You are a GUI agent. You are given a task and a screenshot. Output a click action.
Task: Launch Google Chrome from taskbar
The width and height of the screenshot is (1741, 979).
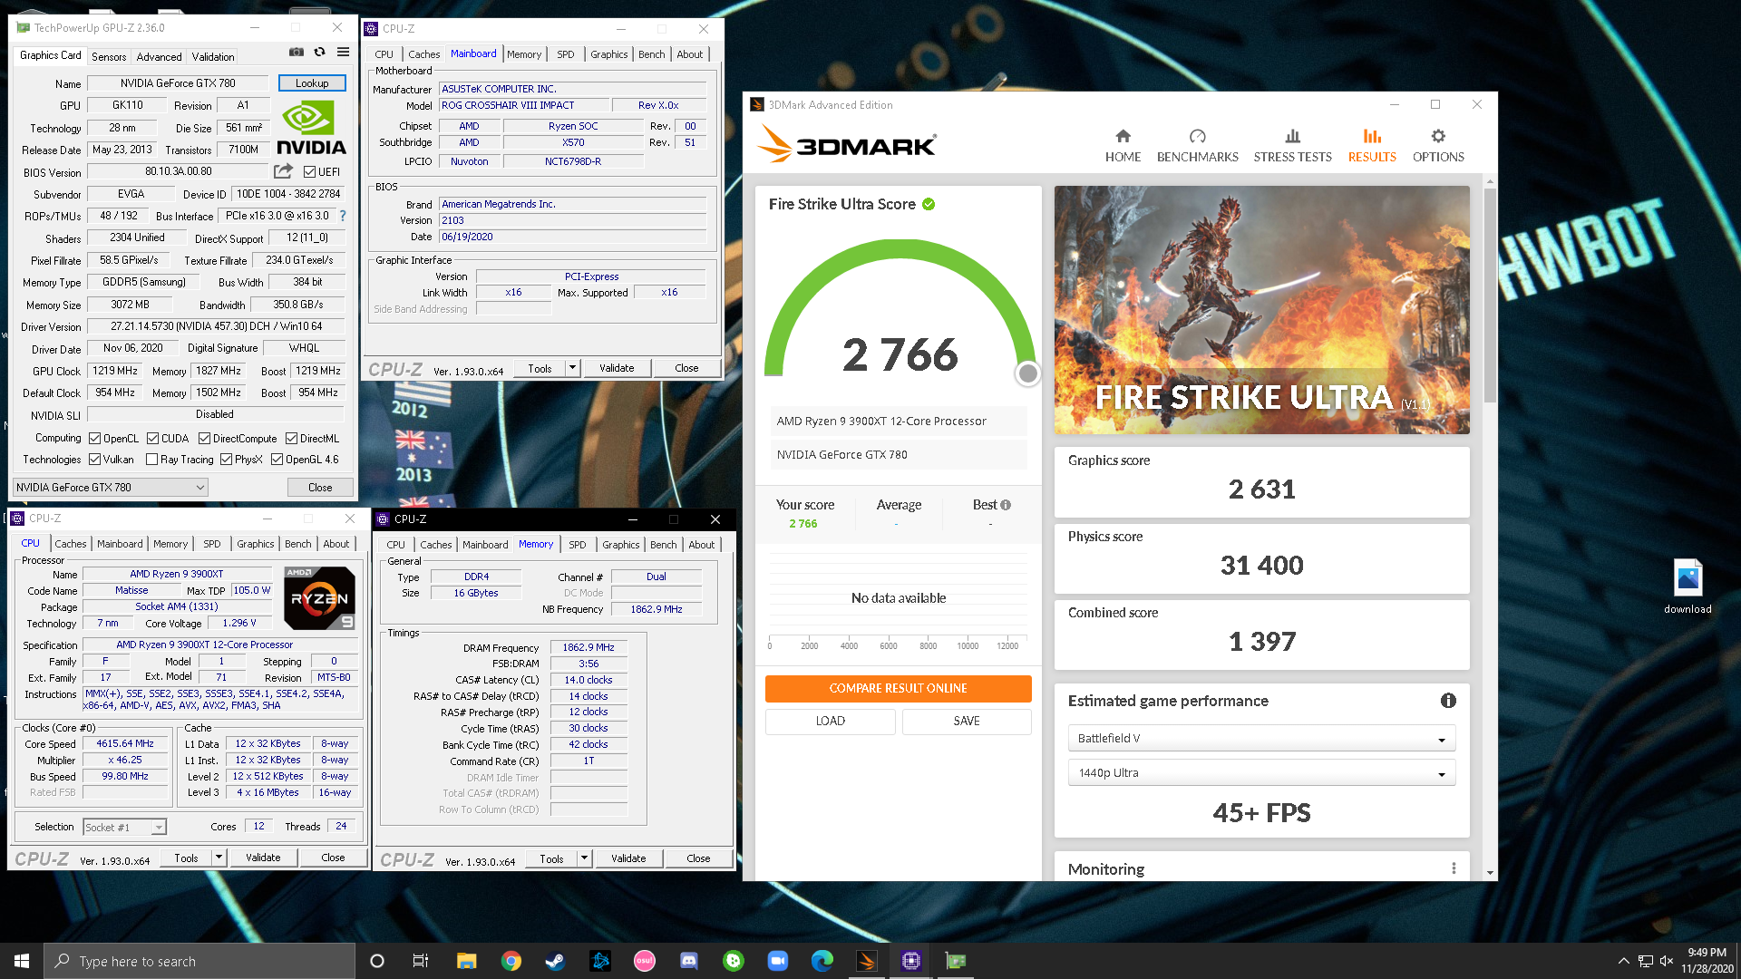(511, 961)
